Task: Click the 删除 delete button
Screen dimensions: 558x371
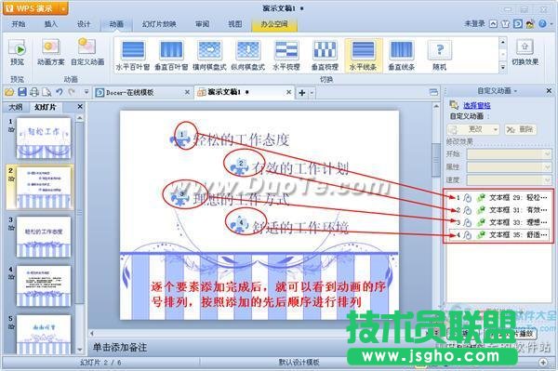Action: click(x=521, y=129)
